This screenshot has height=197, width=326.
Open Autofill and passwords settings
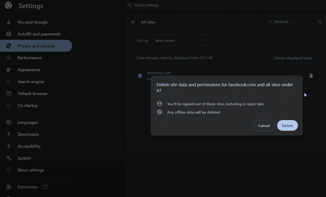tap(39, 34)
